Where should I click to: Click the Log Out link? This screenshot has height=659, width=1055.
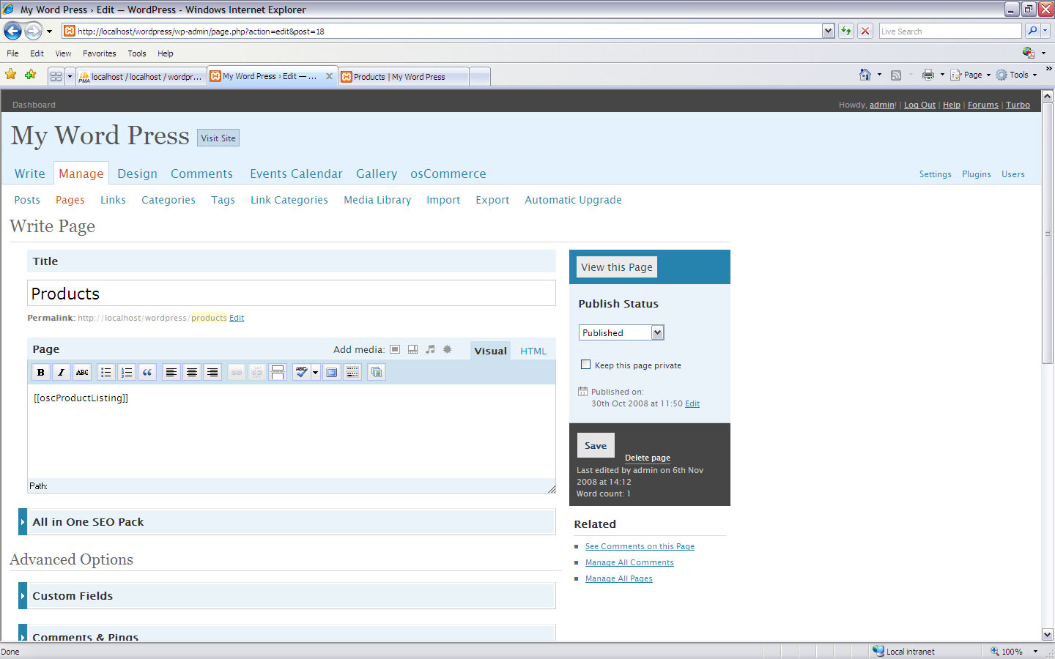pyautogui.click(x=919, y=105)
